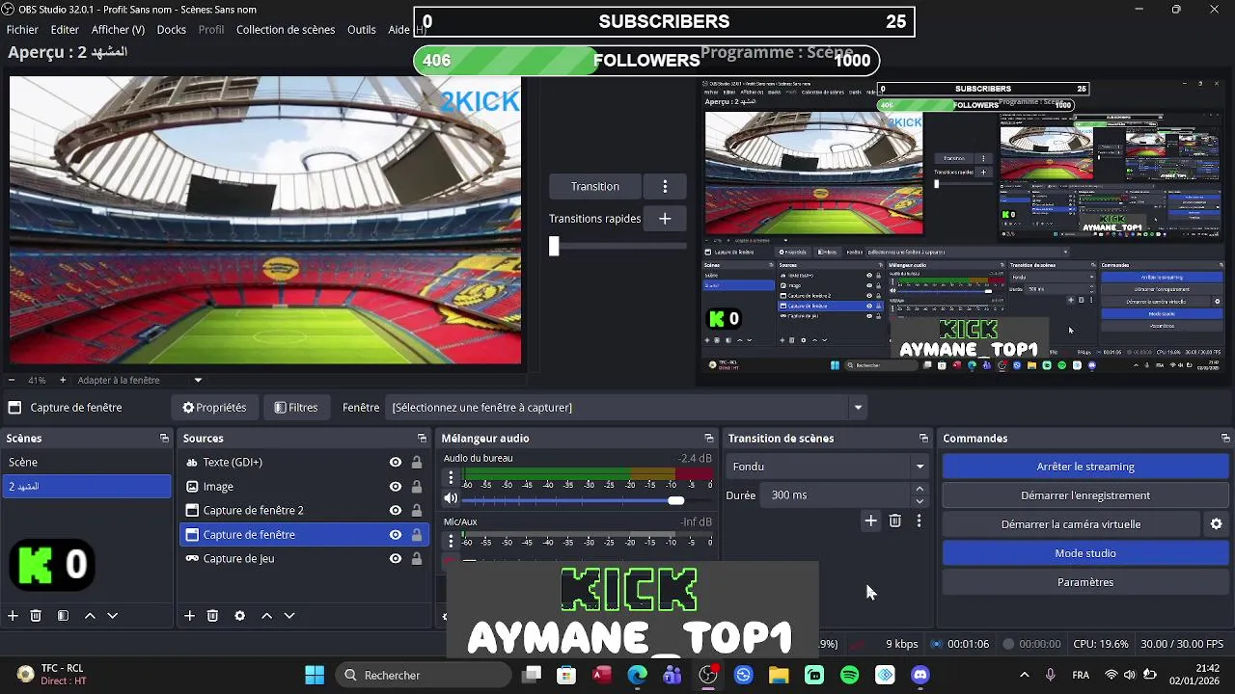Pop out the Mélangeur audio dock
The height and width of the screenshot is (694, 1235).
709,439
